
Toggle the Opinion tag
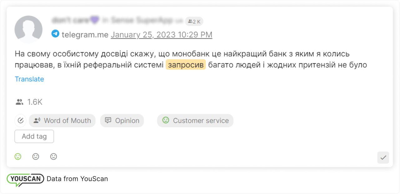tap(122, 120)
